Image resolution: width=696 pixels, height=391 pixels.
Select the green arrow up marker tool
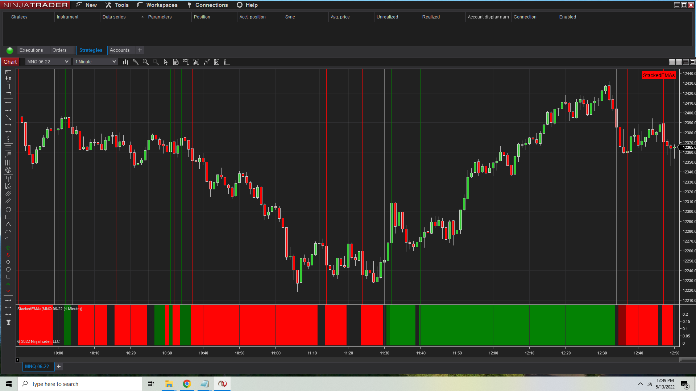8,248
